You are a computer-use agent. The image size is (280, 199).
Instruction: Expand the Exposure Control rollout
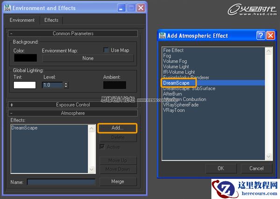point(73,105)
